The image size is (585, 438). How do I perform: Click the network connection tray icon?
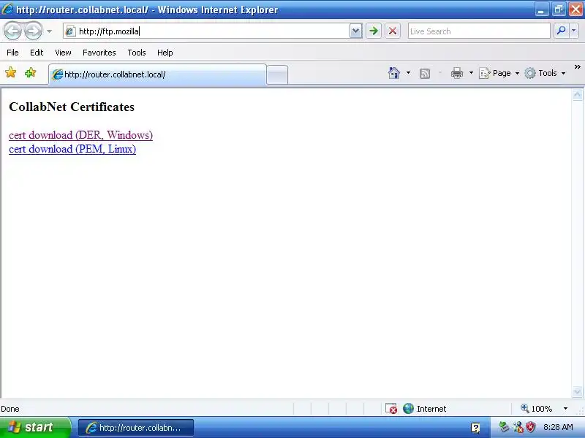click(x=518, y=427)
